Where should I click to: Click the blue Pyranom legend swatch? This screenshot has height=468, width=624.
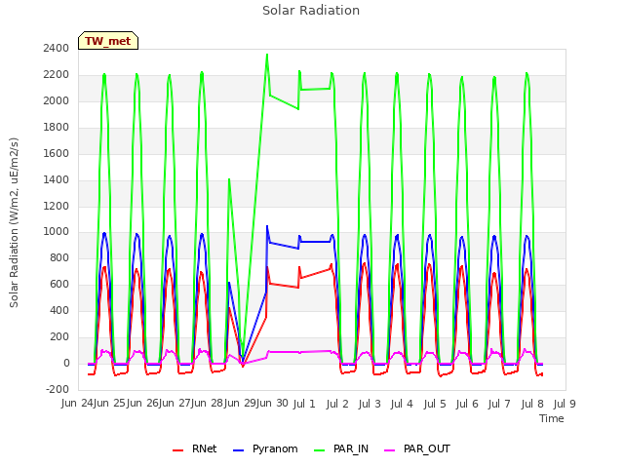coord(238,450)
